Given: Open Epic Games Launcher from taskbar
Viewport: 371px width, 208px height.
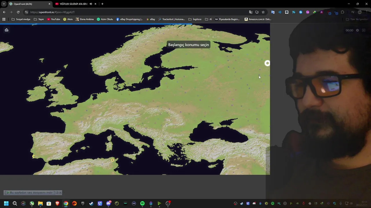Looking at the screenshot, I should click(83, 203).
